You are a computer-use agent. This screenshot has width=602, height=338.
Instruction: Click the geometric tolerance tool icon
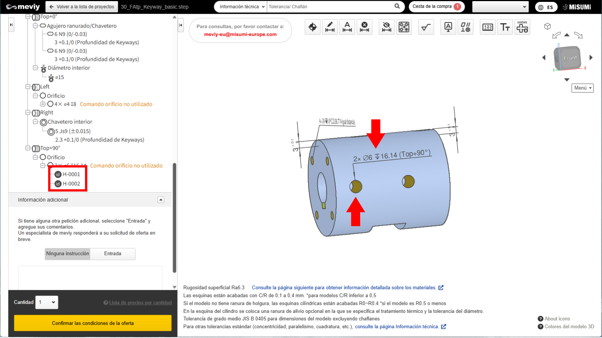click(x=465, y=27)
